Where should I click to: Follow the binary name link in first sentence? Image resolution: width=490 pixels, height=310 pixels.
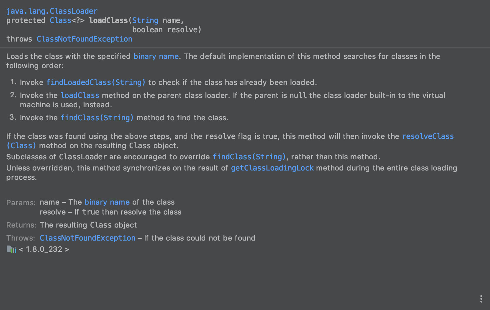pyautogui.click(x=156, y=56)
